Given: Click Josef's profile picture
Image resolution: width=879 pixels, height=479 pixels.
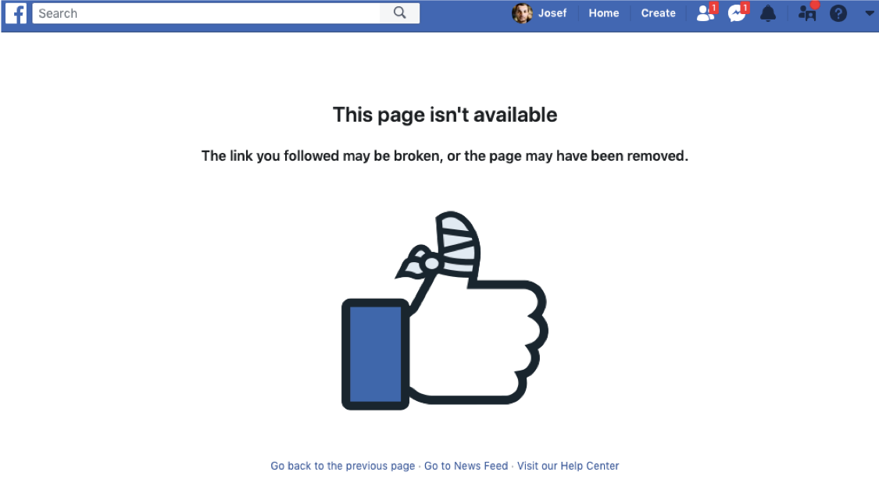Looking at the screenshot, I should 522,12.
